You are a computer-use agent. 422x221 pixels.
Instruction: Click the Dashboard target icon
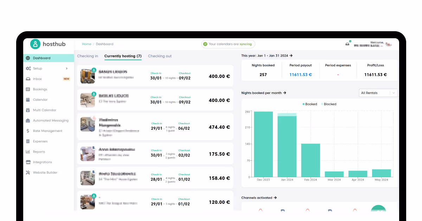tap(28, 58)
